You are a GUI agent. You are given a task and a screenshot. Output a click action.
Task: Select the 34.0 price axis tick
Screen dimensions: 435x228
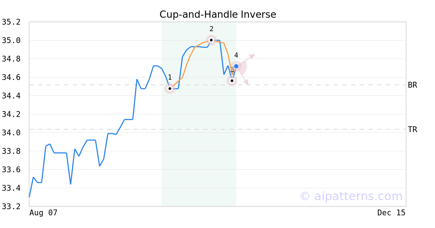[x=11, y=133]
